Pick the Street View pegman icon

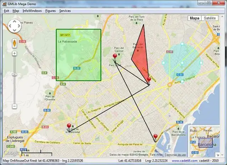[14, 43]
